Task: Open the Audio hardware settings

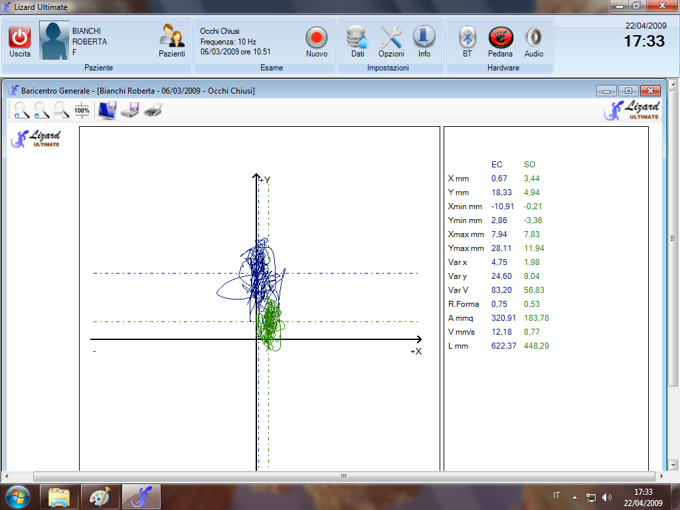Action: tap(534, 39)
